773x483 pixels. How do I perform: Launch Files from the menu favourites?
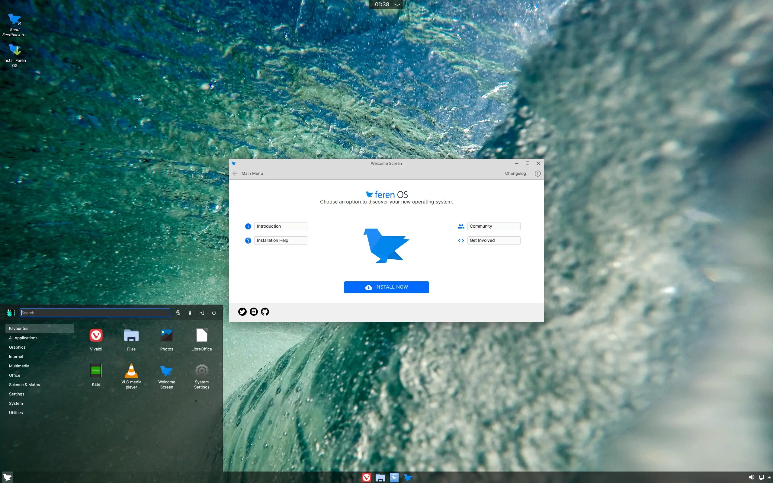coord(131,335)
